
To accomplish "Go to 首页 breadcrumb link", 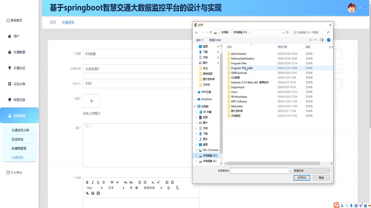I will 53,22.
